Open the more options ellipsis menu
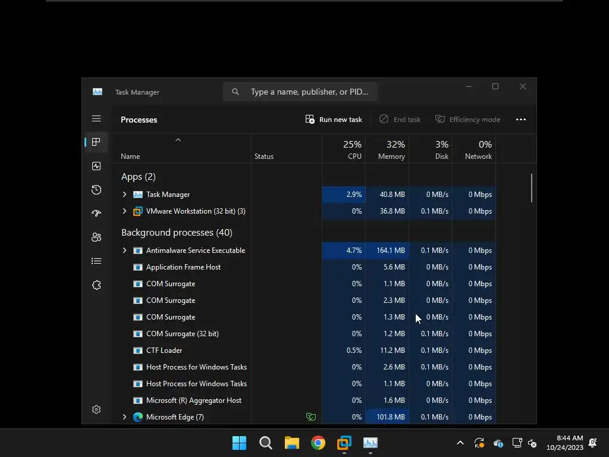Viewport: 609px width, 457px height. tap(521, 119)
